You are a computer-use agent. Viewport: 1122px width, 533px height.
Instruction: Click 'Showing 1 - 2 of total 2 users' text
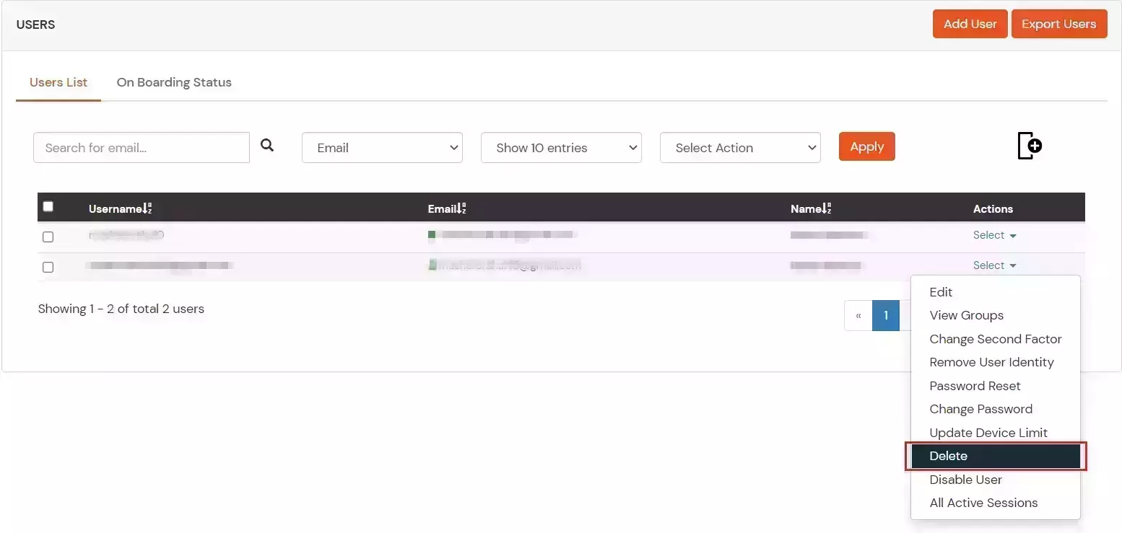[121, 309]
